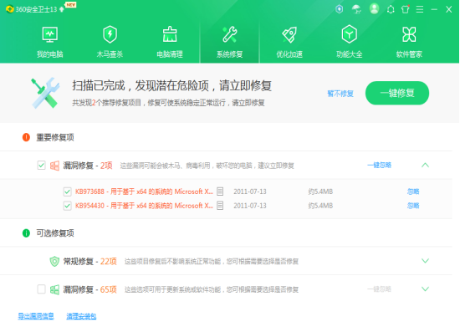Click the 360 logo in title bar

pos(10,9)
